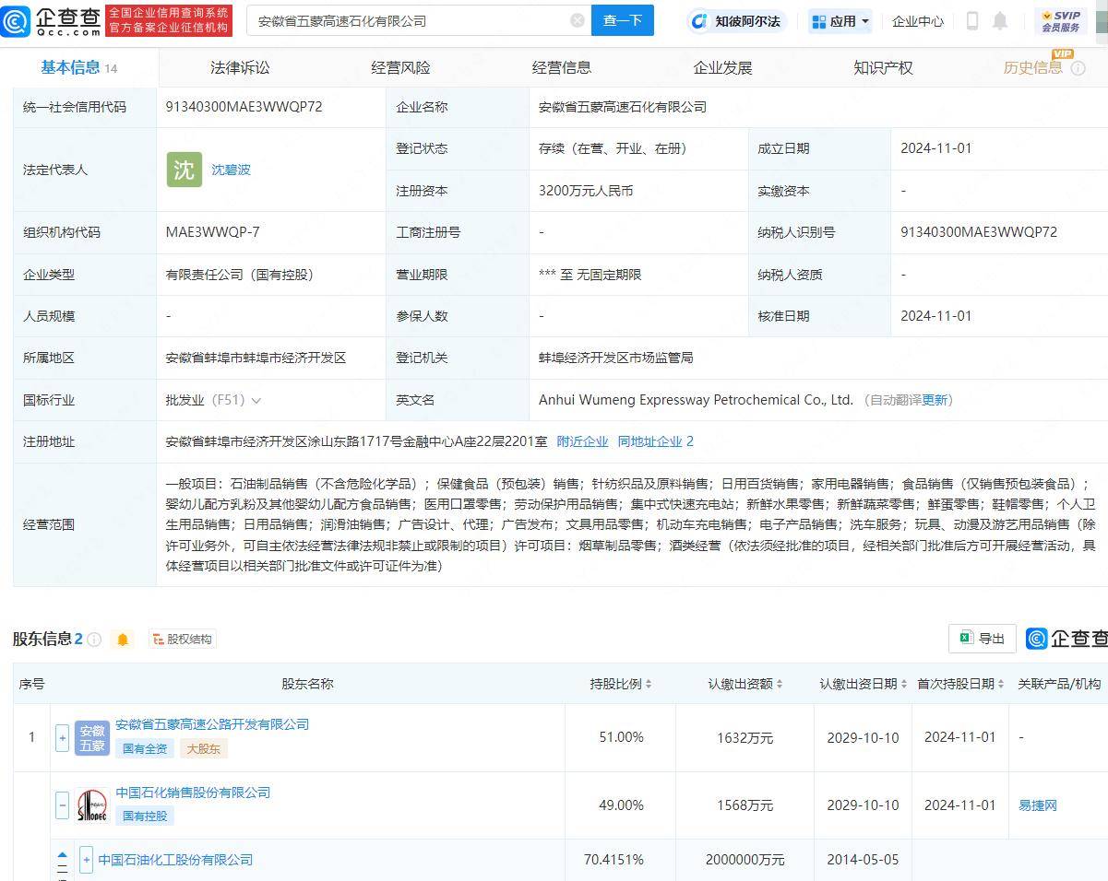The height and width of the screenshot is (881, 1108).
Task: Open 中国石化销售股份有限公司 shareholder link
Action: pos(193,793)
